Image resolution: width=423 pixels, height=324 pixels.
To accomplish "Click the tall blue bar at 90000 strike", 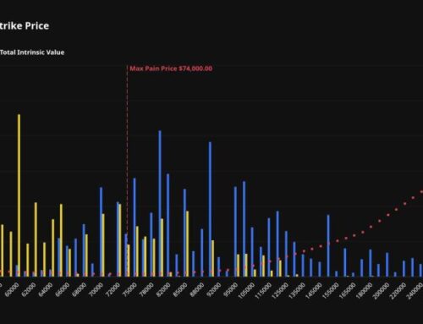I will click(210, 209).
